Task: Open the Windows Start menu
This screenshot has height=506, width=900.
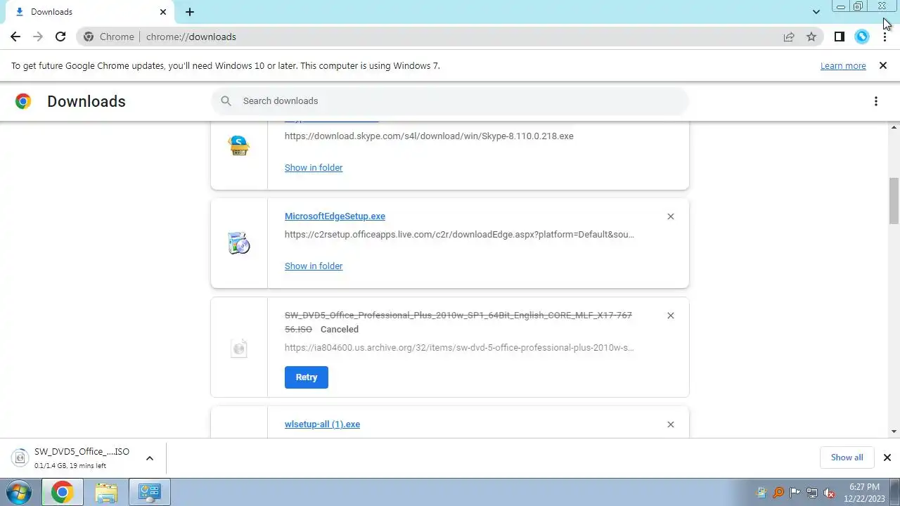Action: pos(18,492)
